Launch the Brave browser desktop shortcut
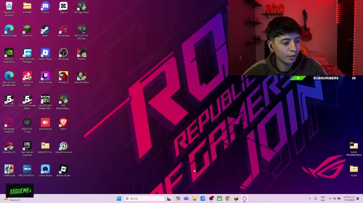This screenshot has height=203, width=363. [63, 124]
